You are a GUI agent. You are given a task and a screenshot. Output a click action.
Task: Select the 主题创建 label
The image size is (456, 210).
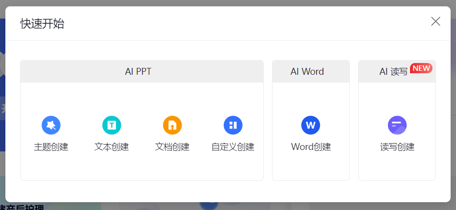pos(51,147)
